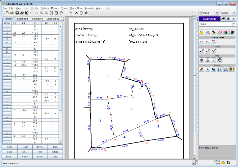This screenshot has height=167, width=238.
Task: Open the Work flow menu
Action: tap(76, 8)
